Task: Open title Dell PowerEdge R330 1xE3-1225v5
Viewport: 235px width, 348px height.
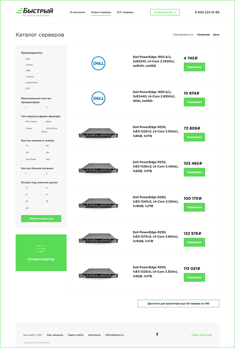Action: click(x=155, y=272)
